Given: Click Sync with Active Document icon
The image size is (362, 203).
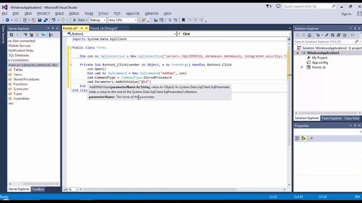Looking at the screenshot, I should (x=326, y=35).
